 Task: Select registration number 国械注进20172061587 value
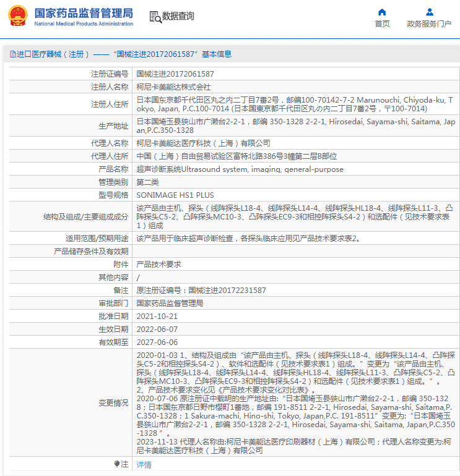[x=175, y=74]
